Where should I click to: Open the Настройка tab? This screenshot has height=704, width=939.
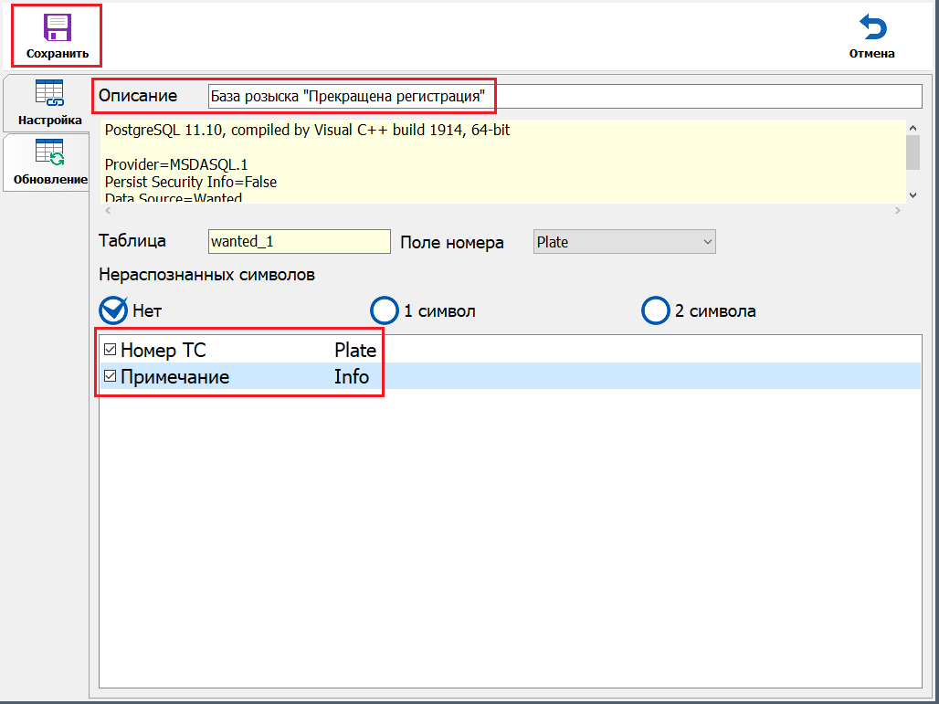[49, 102]
